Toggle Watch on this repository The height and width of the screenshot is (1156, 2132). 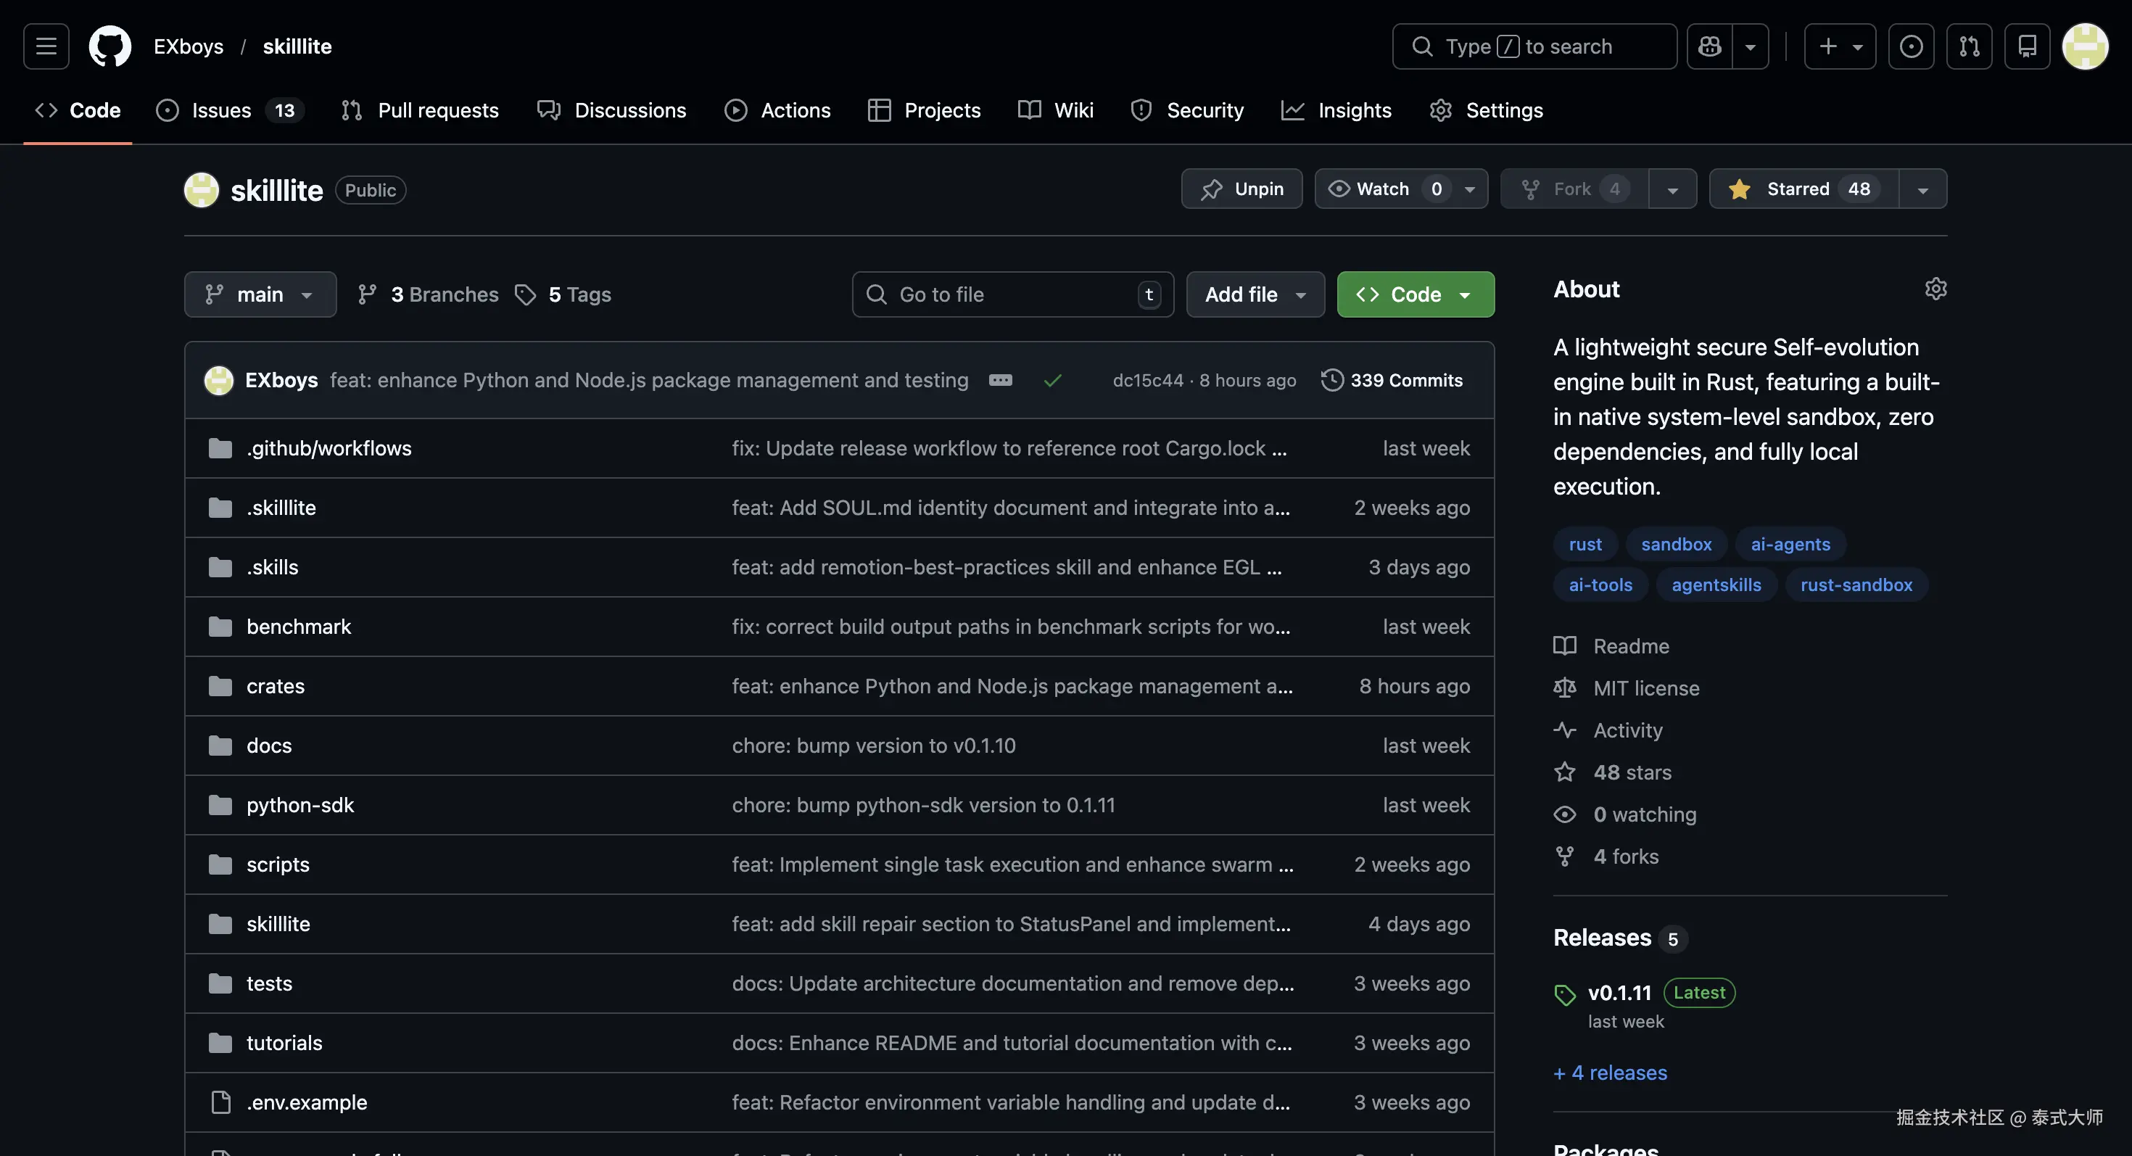[1382, 189]
